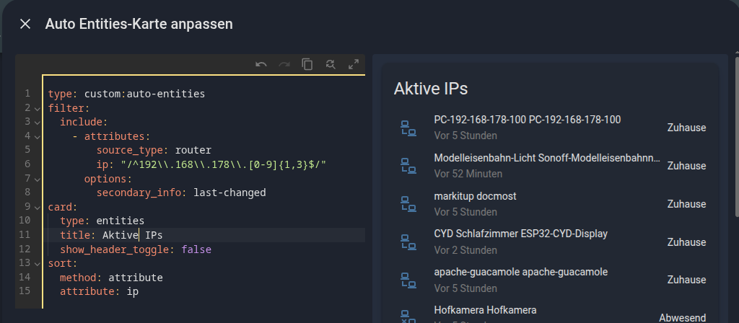Expand code editor to fullscreen
The image size is (739, 323).
pyautogui.click(x=354, y=64)
